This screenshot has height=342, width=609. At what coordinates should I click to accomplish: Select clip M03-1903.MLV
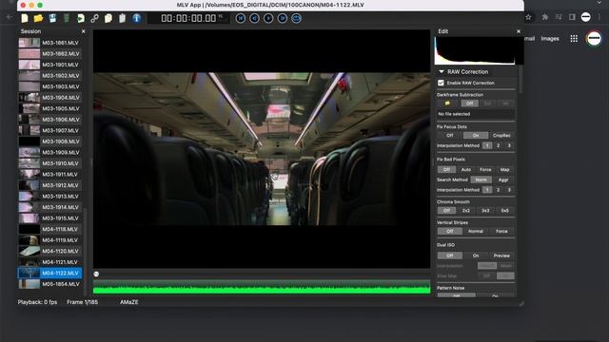pos(50,86)
